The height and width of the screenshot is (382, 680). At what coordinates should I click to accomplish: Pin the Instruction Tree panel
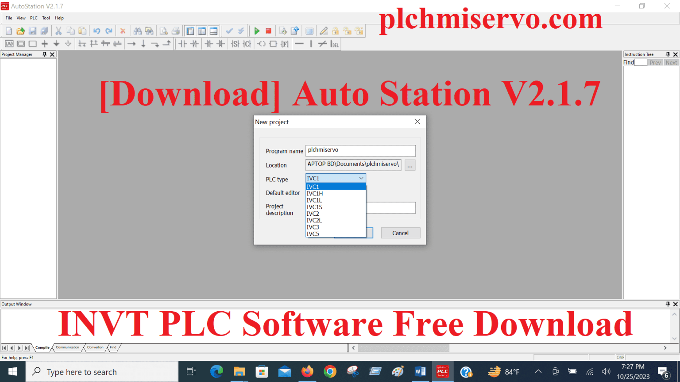tap(668, 54)
